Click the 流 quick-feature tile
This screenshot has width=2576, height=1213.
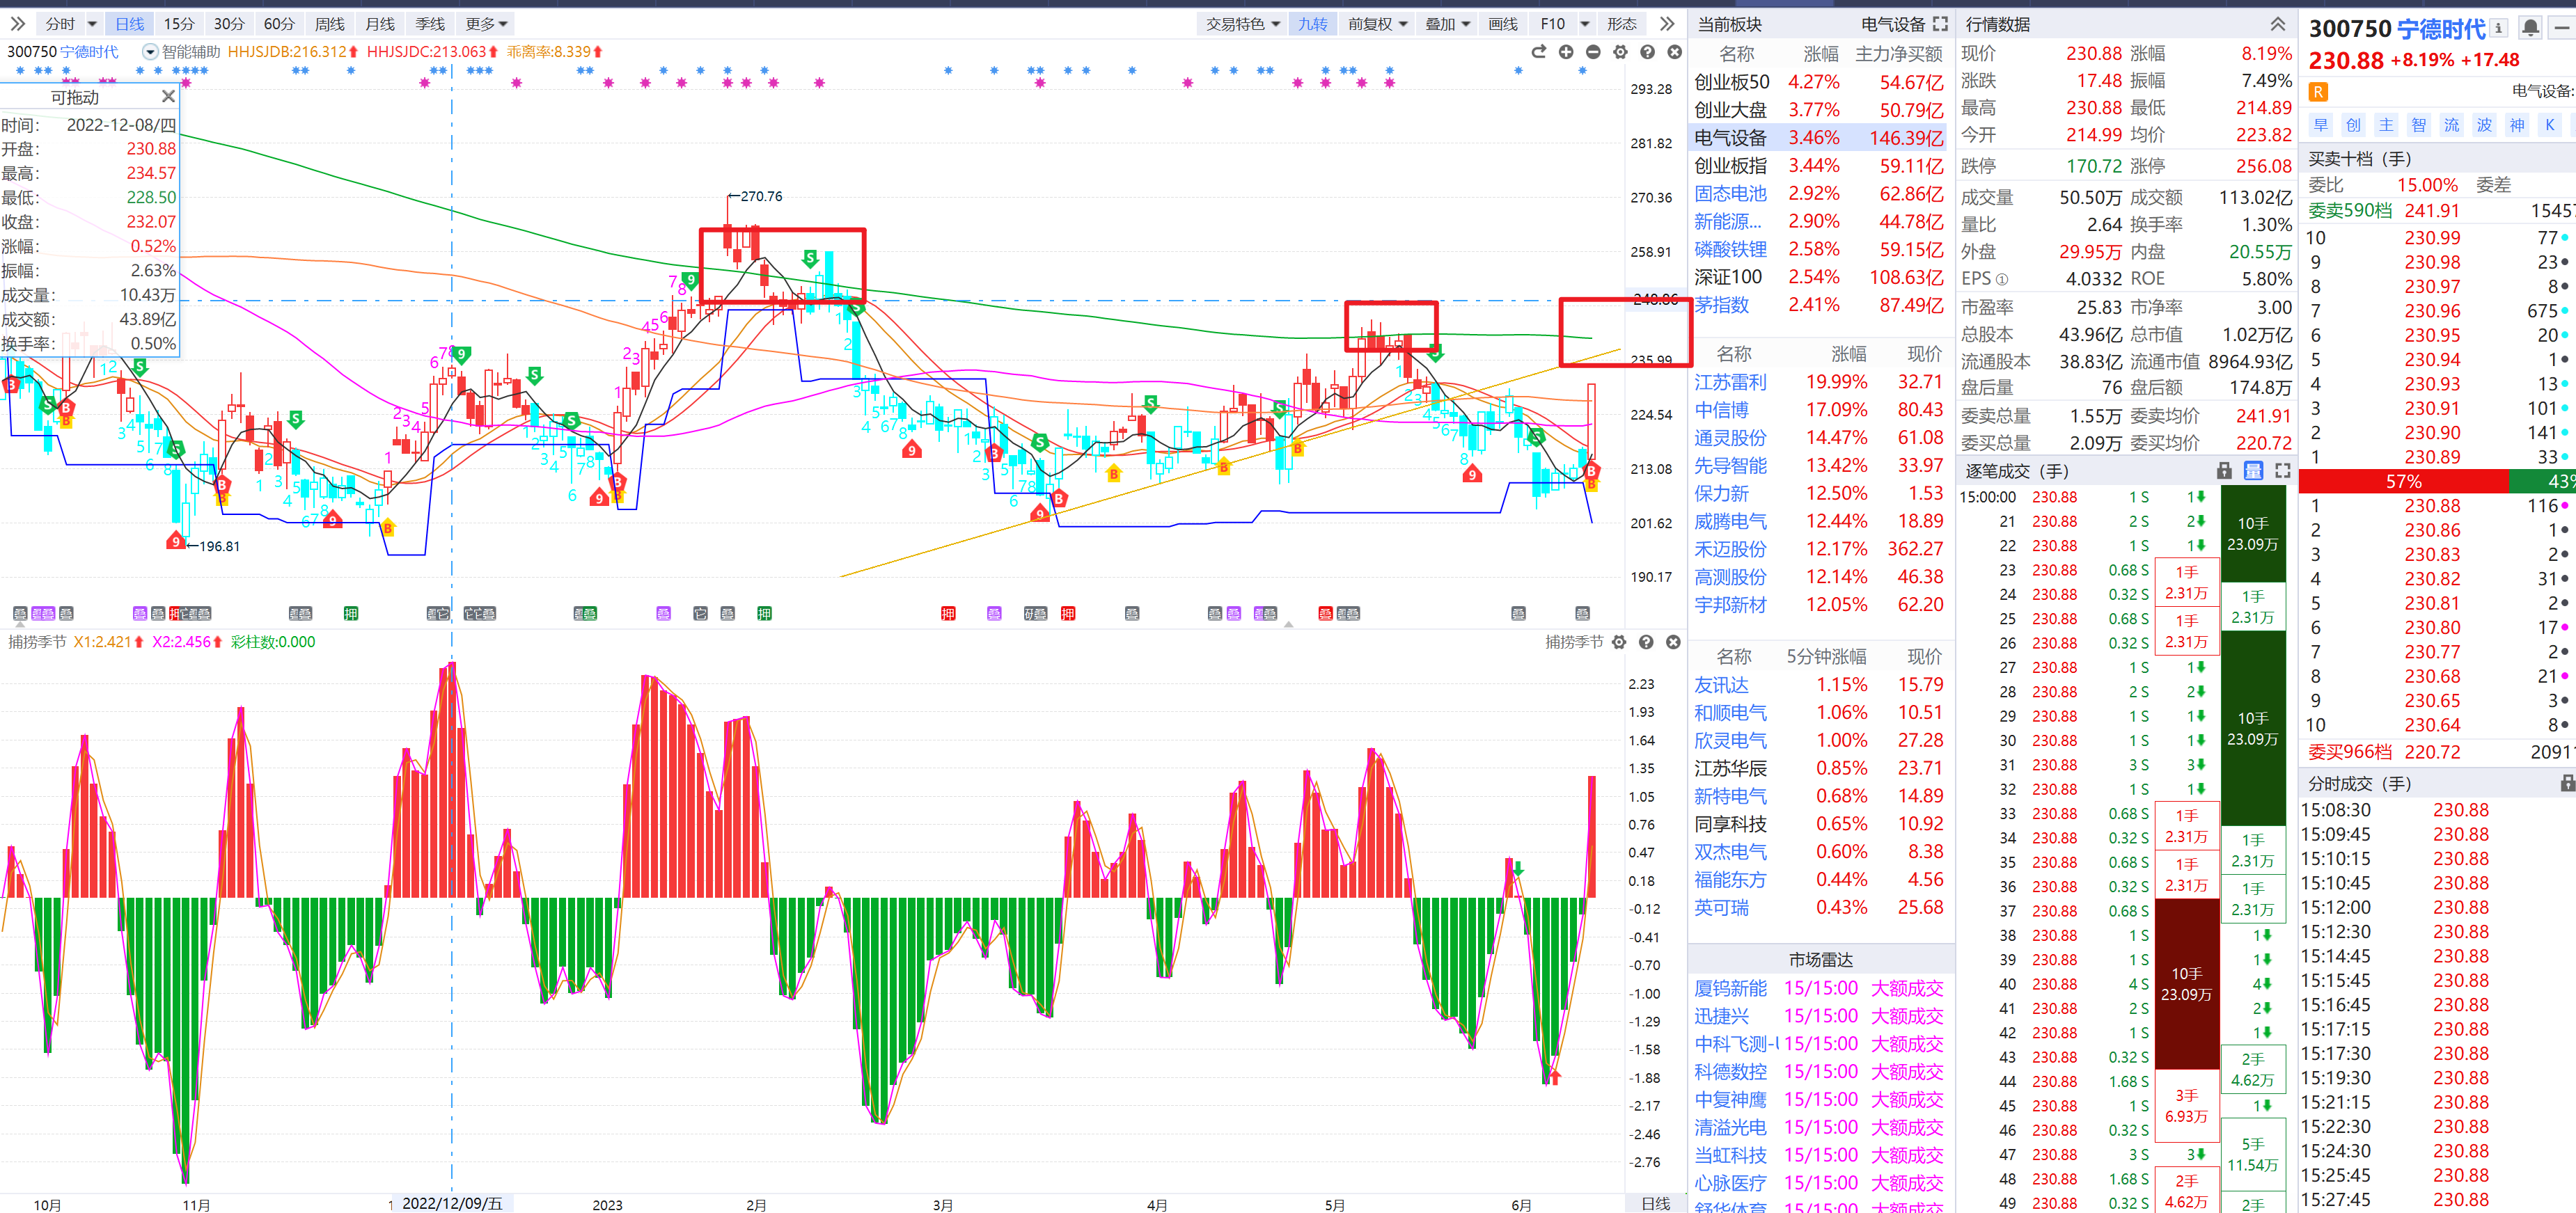coord(2452,125)
